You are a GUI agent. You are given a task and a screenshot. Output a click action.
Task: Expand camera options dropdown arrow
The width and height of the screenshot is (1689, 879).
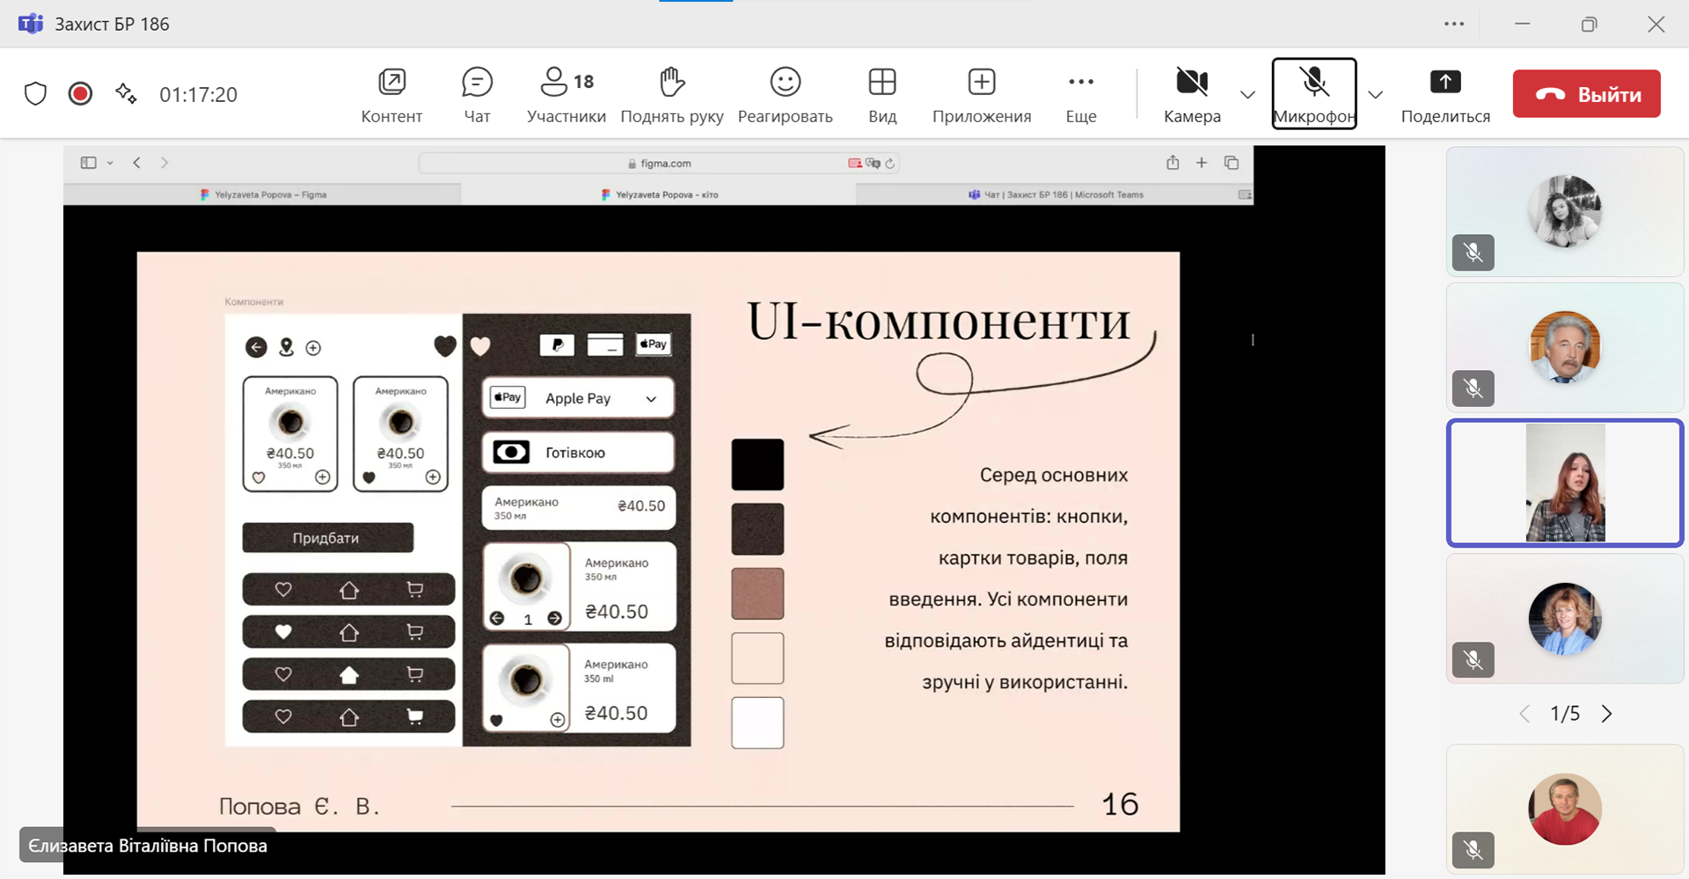(x=1247, y=95)
